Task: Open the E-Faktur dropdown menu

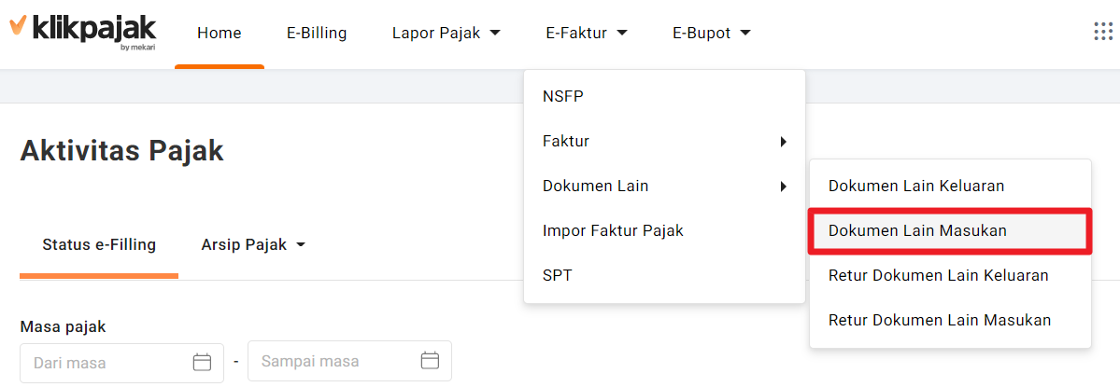Action: pos(586,33)
